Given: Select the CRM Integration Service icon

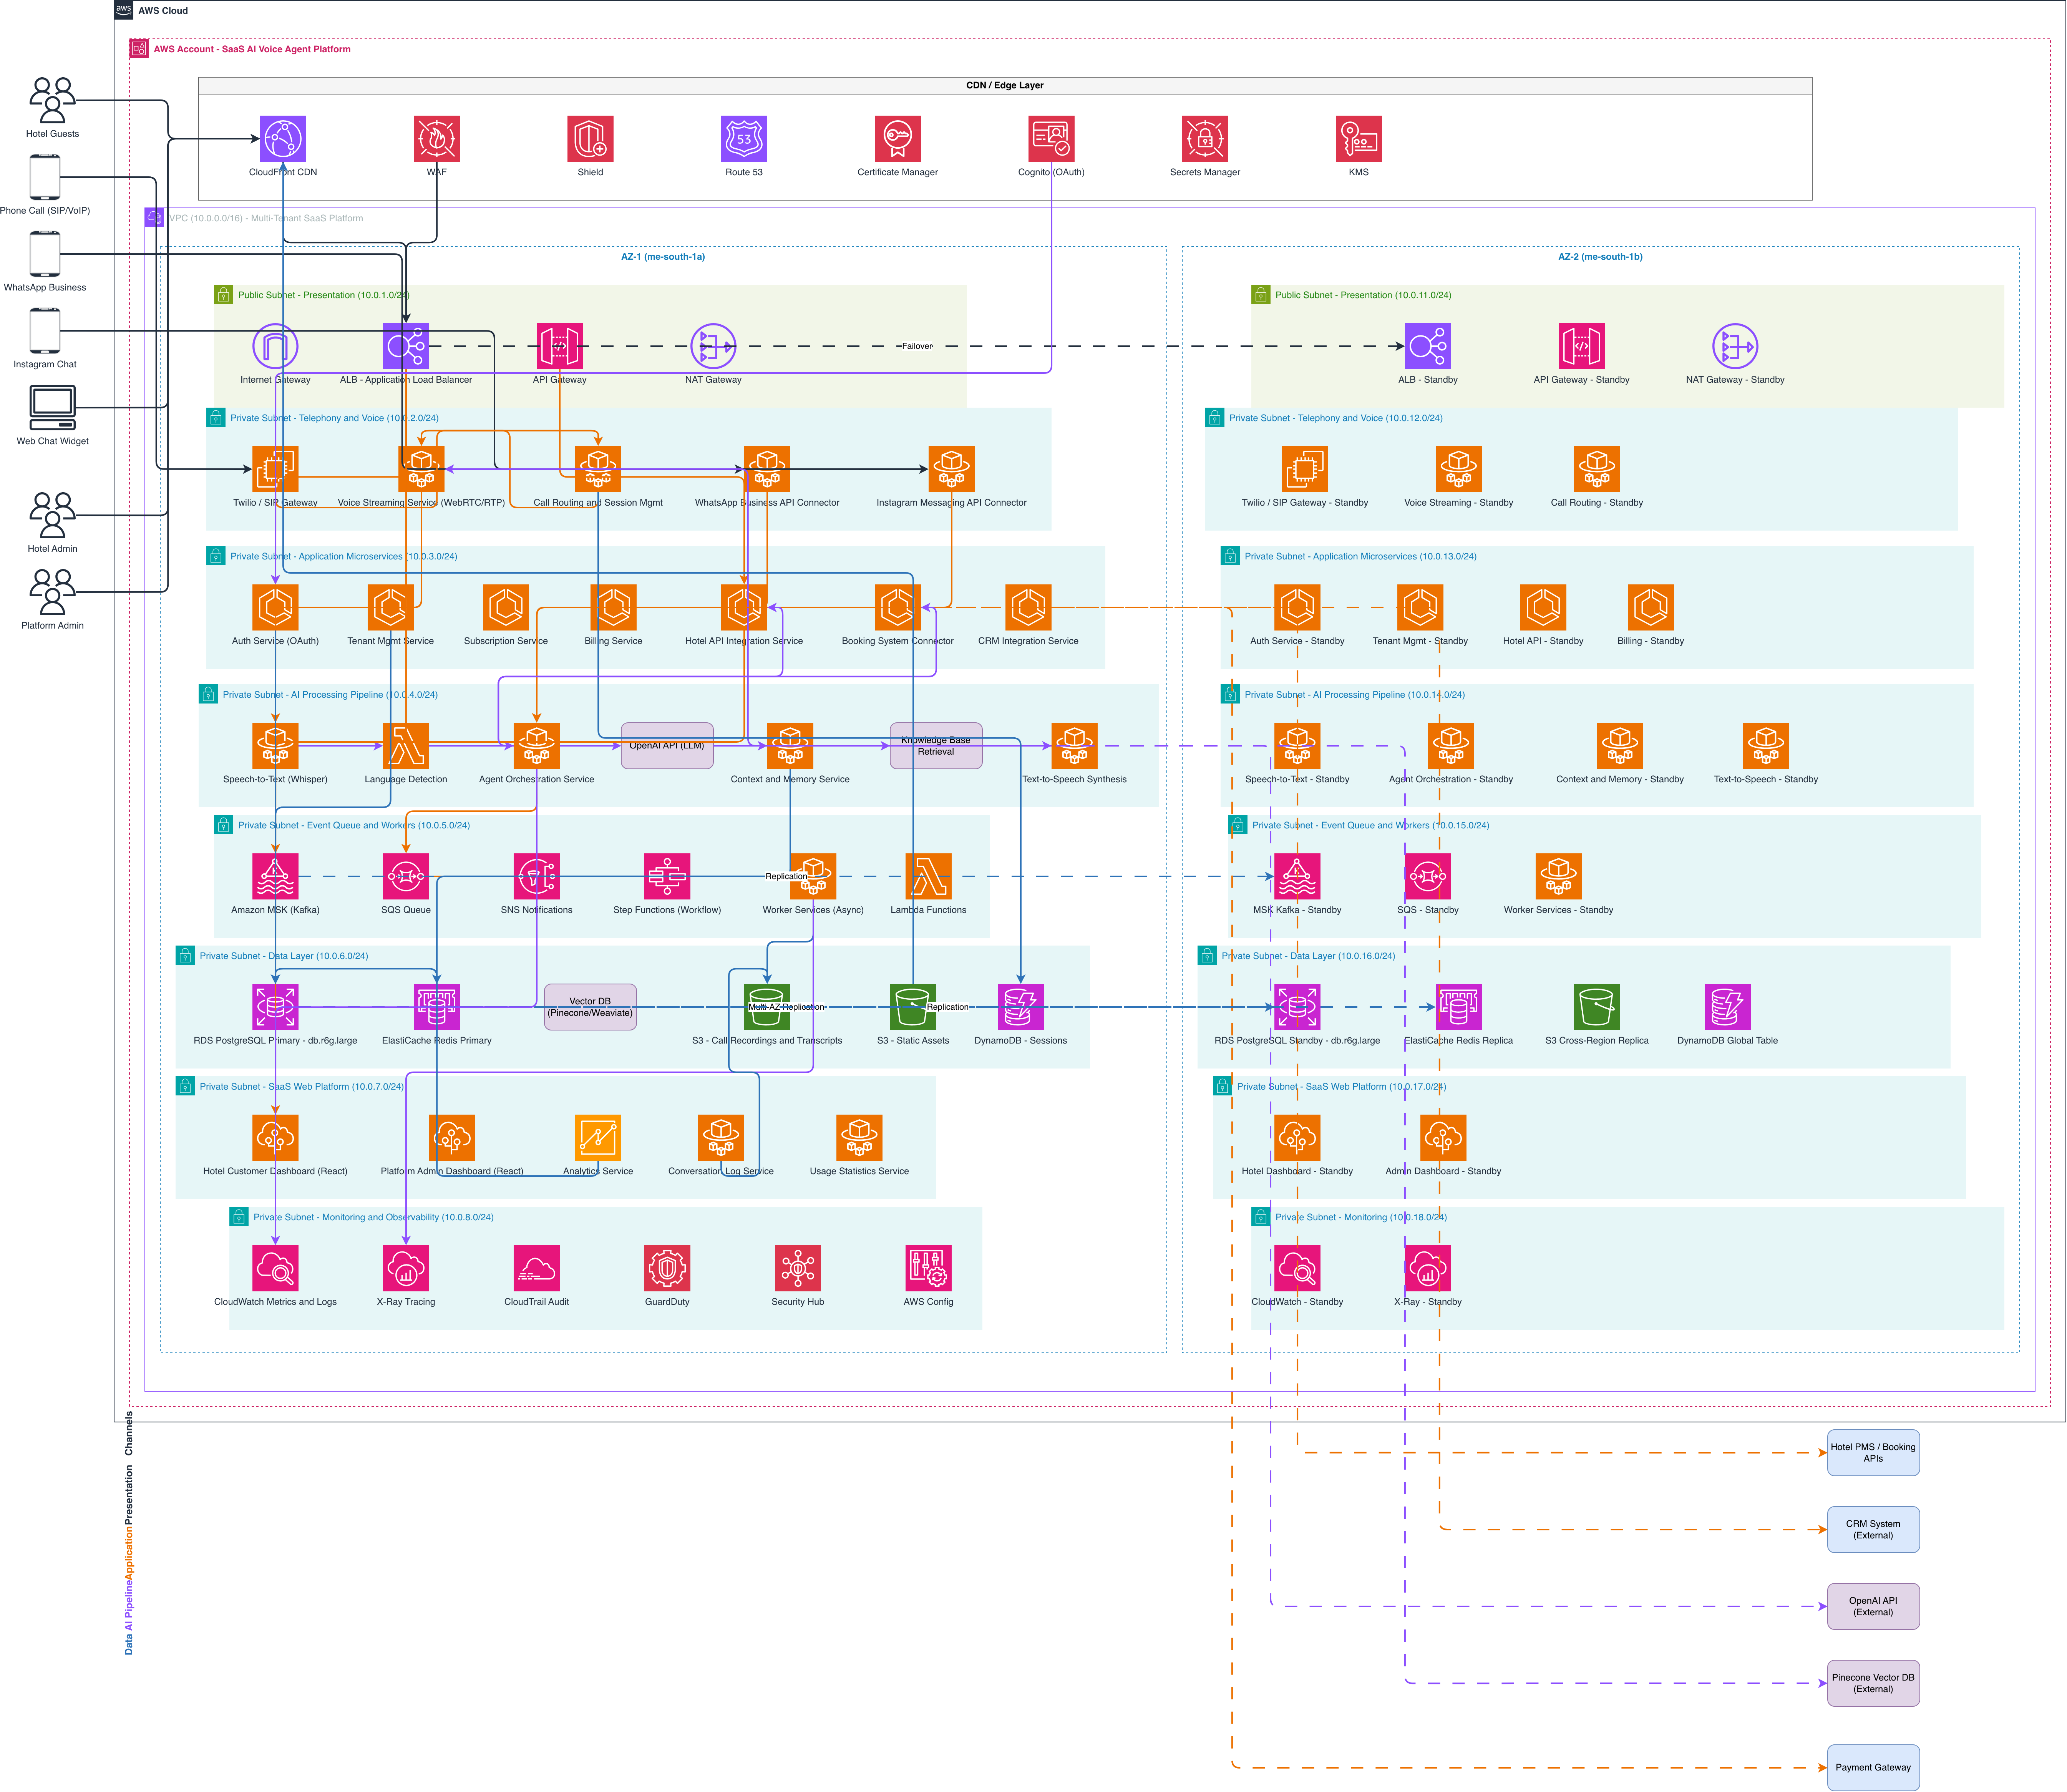Looking at the screenshot, I should click(1028, 607).
